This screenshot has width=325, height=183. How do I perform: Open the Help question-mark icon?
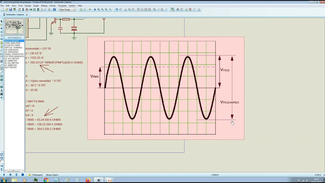pos(54,10)
